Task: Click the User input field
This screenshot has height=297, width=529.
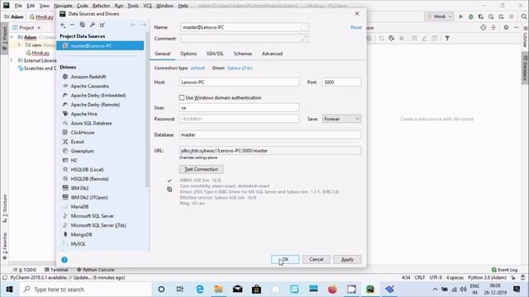Action: 239,108
